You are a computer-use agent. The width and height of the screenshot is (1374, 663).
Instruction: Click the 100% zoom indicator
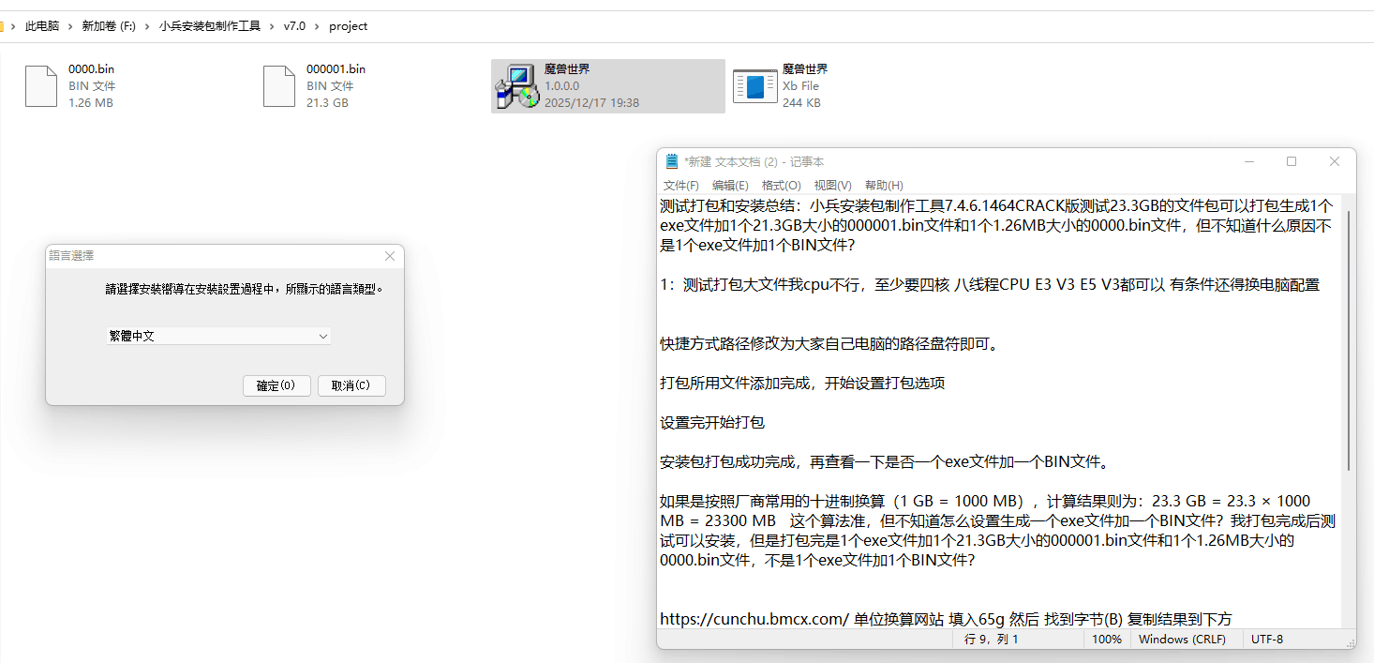coord(1107,639)
